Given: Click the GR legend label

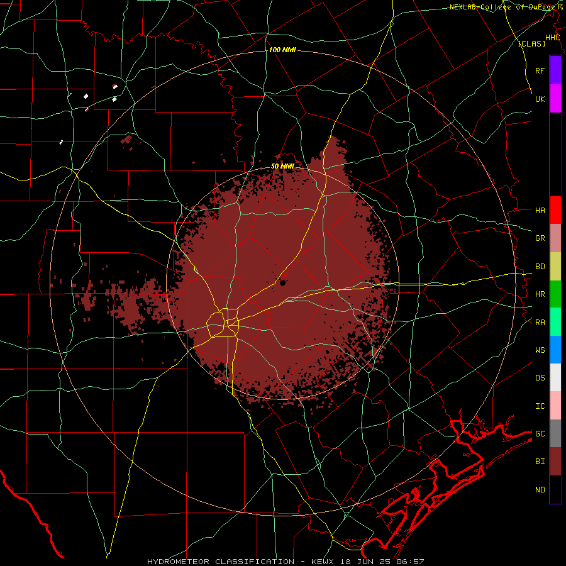Looking at the screenshot, I should (x=540, y=238).
